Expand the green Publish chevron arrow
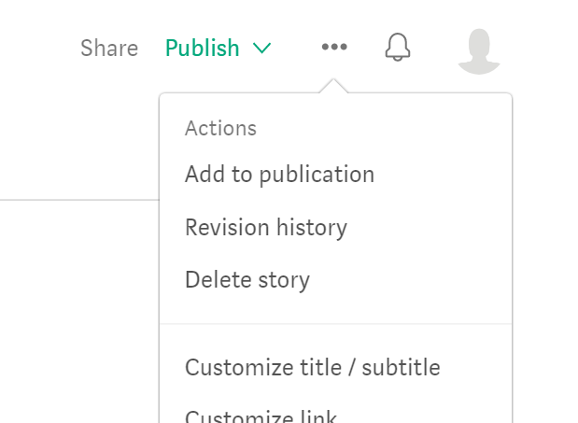 (x=261, y=48)
